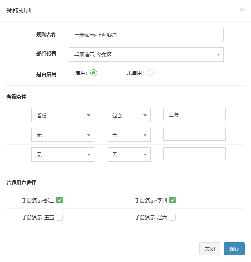Open second row's field dropdown showing 无
The height and width of the screenshot is (262, 251).
[63, 135]
